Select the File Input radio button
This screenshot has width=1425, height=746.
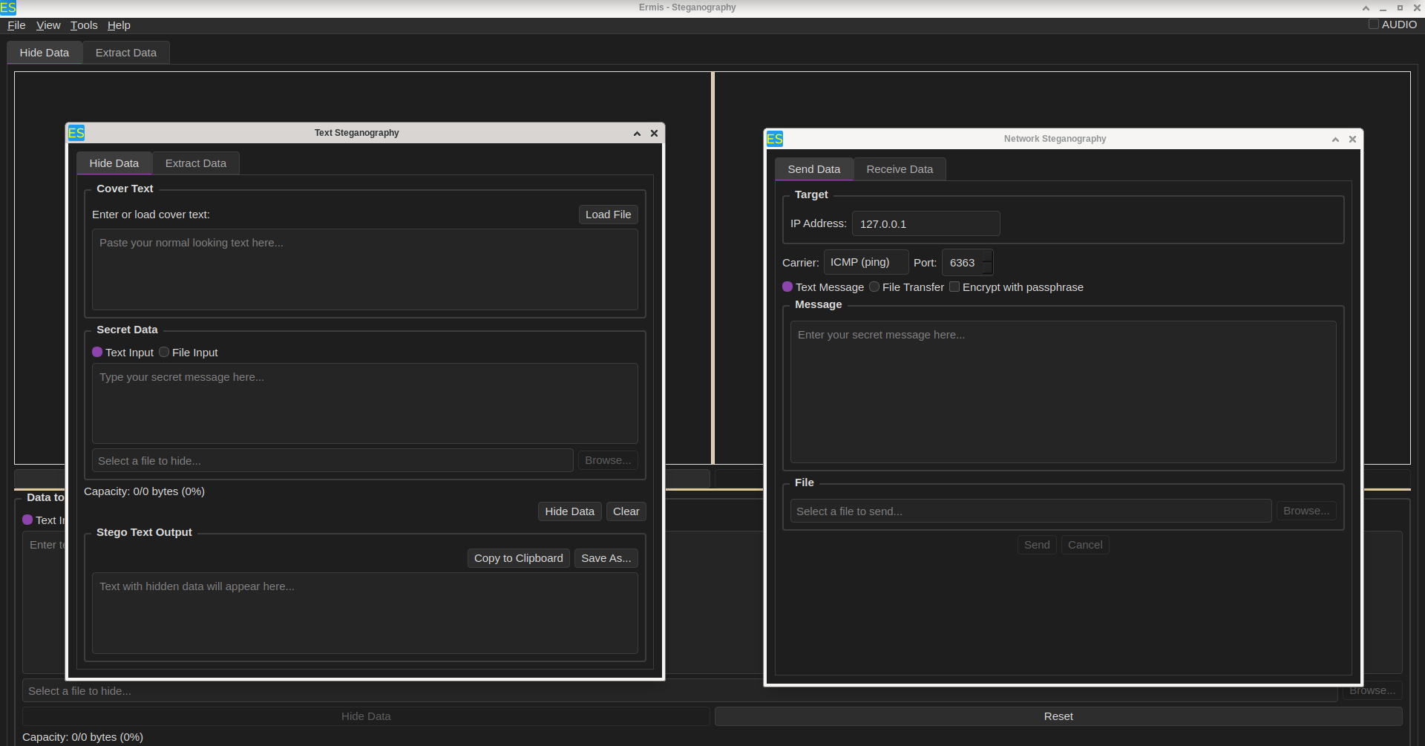pos(164,353)
